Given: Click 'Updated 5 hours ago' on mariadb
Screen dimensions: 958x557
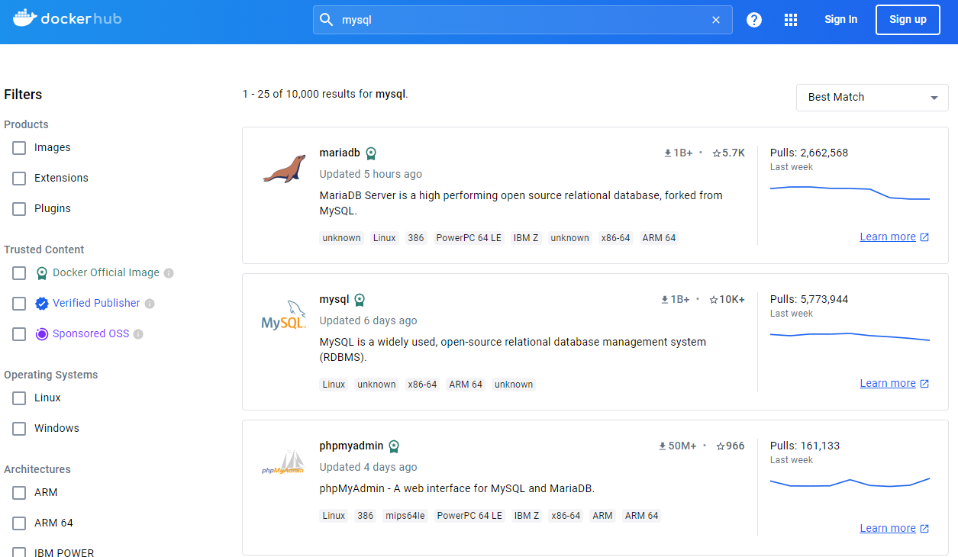Looking at the screenshot, I should pos(370,174).
